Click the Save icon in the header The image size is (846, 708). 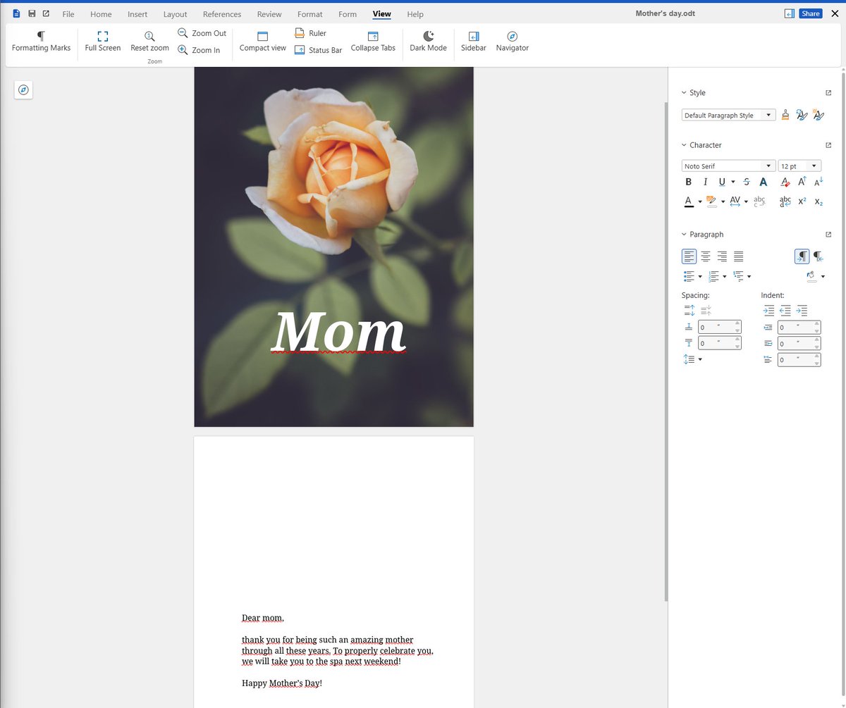tap(32, 13)
